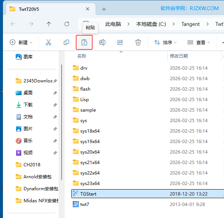Open 视频 in sidebar
The height and width of the screenshot is (218, 224).
click(x=24, y=153)
